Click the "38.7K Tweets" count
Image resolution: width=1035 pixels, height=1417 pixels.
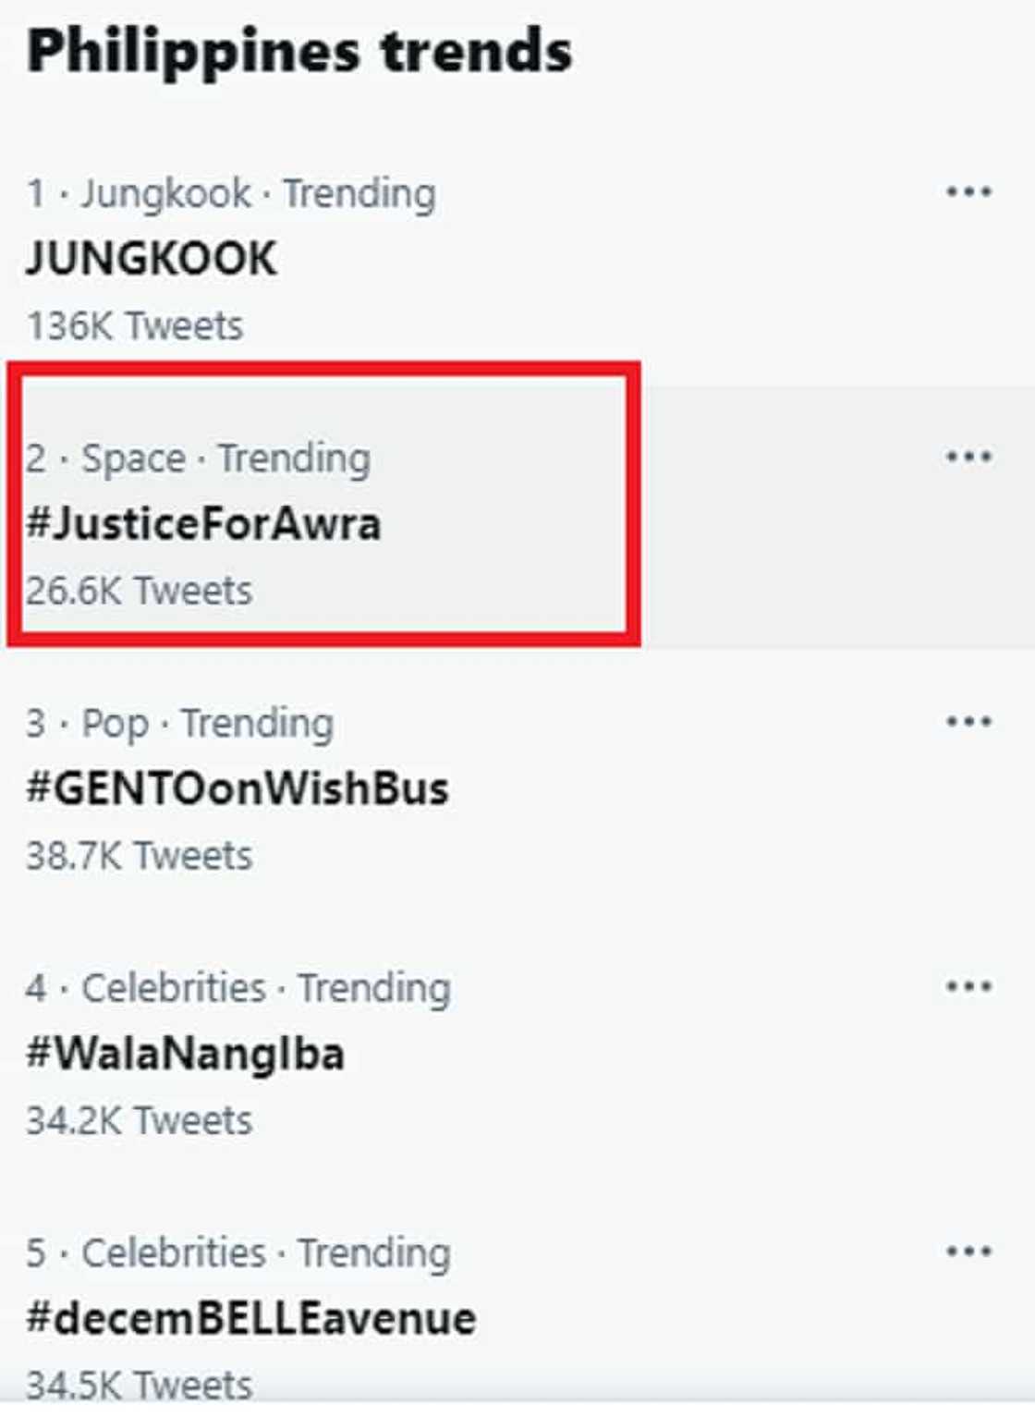[x=139, y=856]
